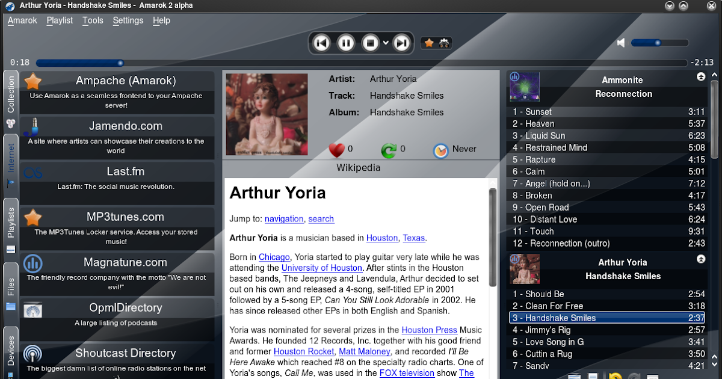Open the stop options dropdown arrow
The width and height of the screenshot is (722, 379).
pos(386,43)
